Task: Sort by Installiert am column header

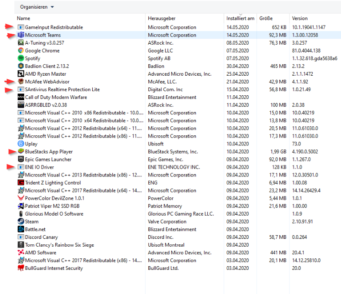Action: (x=240, y=18)
